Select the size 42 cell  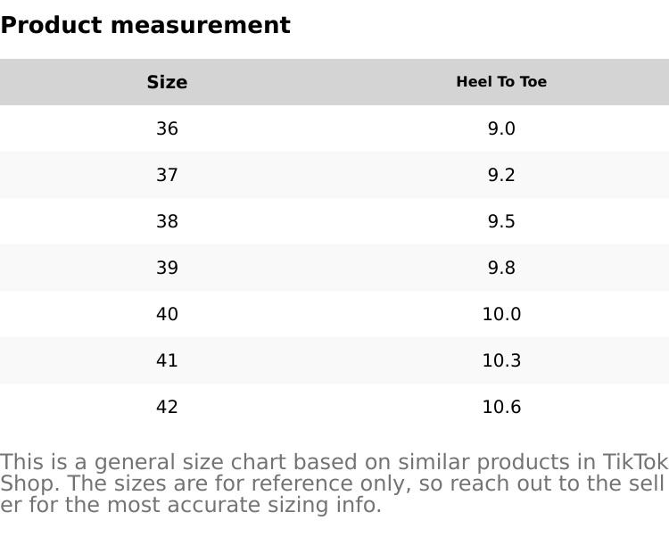pyautogui.click(x=167, y=407)
